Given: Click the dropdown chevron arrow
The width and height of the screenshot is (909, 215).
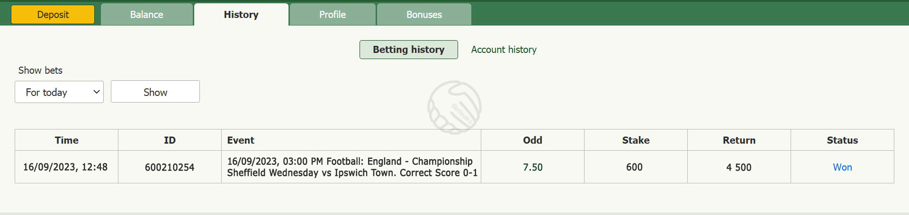Looking at the screenshot, I should pyautogui.click(x=96, y=92).
